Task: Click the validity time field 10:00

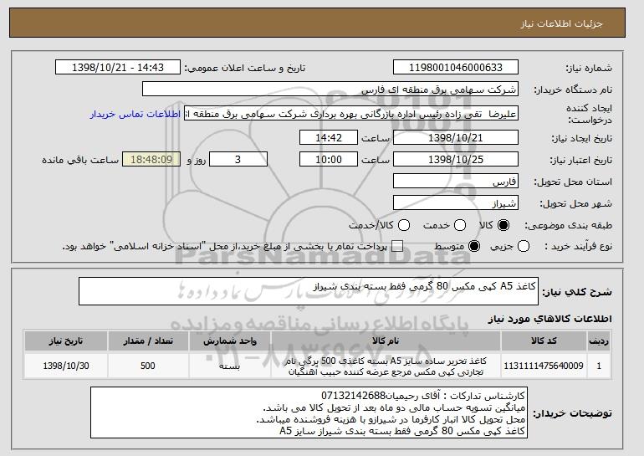Action: (329, 160)
